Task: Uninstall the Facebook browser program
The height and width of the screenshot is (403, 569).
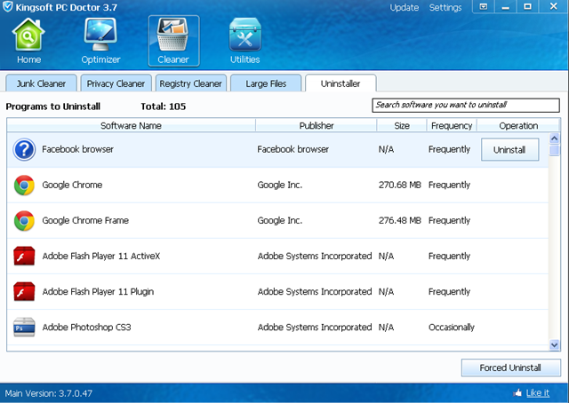Action: pos(509,150)
